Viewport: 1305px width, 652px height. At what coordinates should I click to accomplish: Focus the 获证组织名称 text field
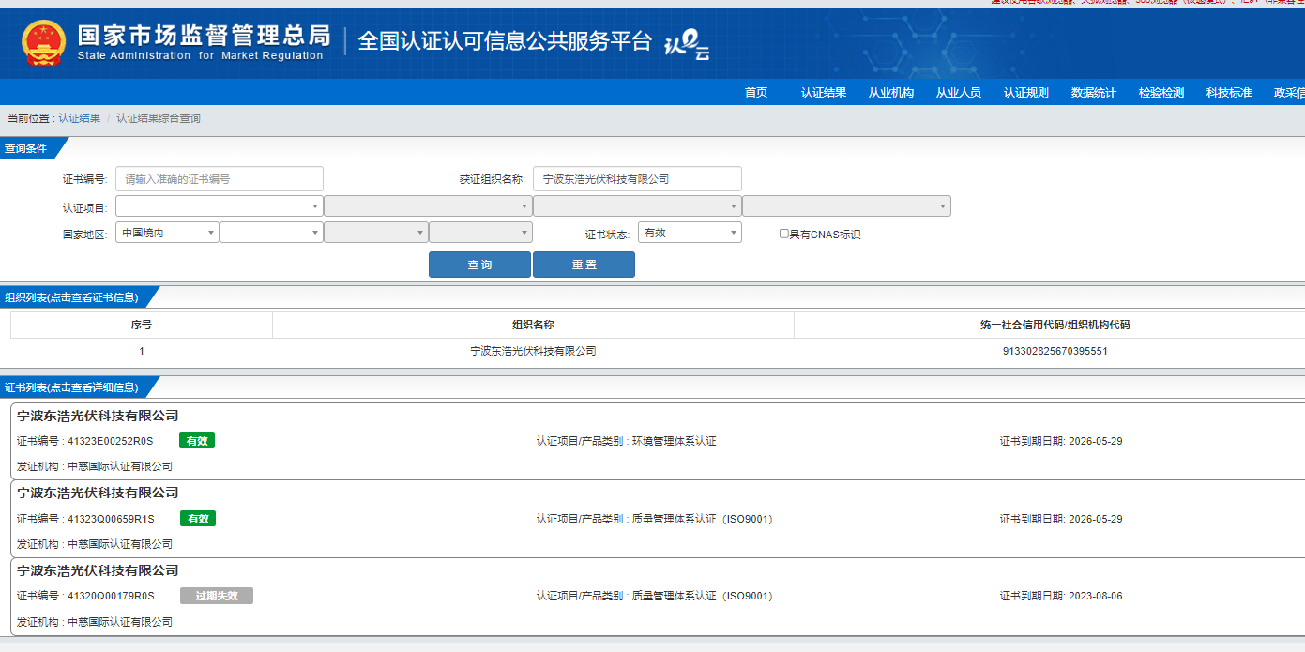(x=637, y=179)
